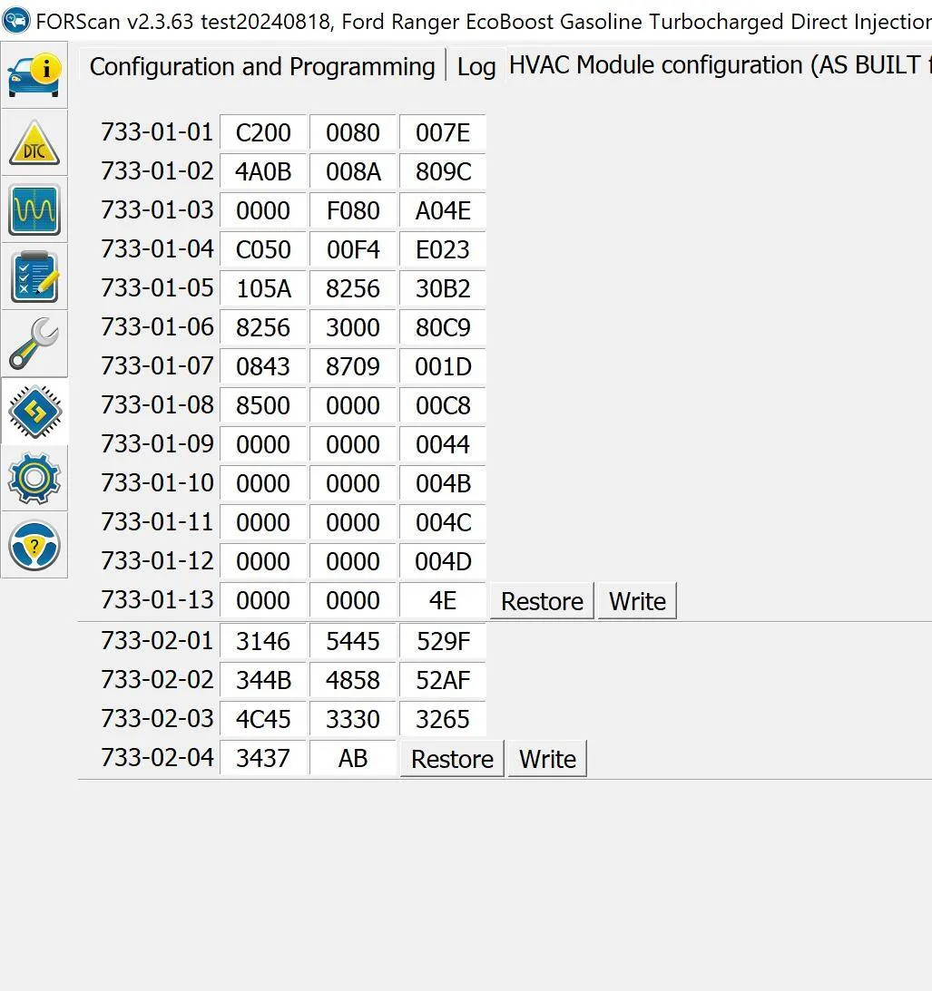Edit field 5445 in row 733-02-01

coord(353,642)
